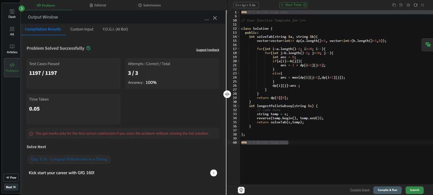Viewport: 433px width, 195px height.
Task: Advance the GfG 160 banner with round arrow
Action: pyautogui.click(x=214, y=173)
